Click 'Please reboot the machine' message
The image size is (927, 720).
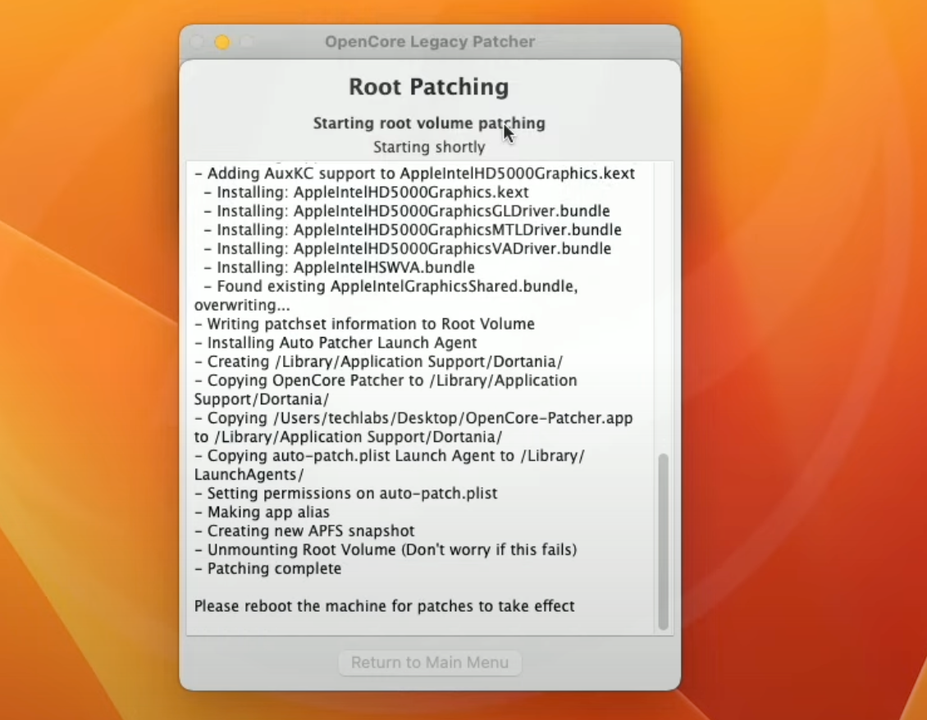click(384, 606)
